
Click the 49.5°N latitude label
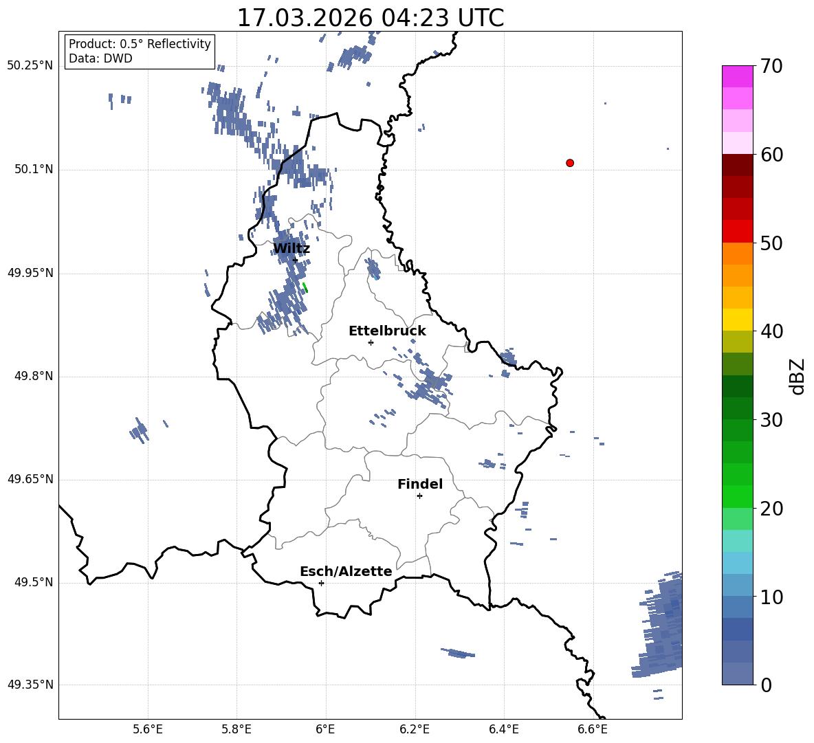click(34, 582)
